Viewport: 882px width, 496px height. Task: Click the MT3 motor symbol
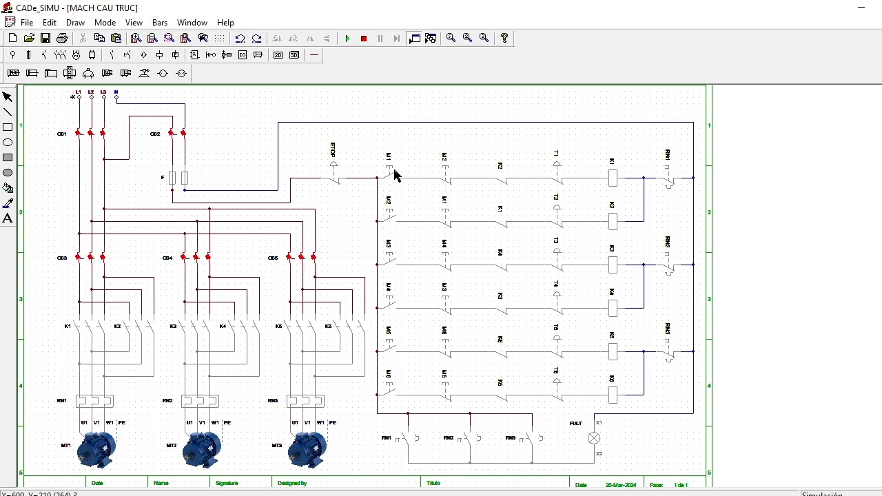pos(307,448)
